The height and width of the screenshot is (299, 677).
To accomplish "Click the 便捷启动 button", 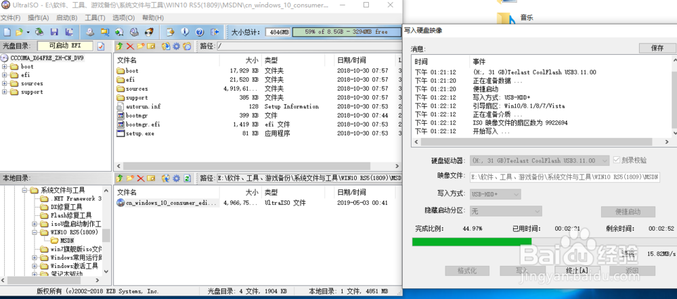I will point(628,212).
